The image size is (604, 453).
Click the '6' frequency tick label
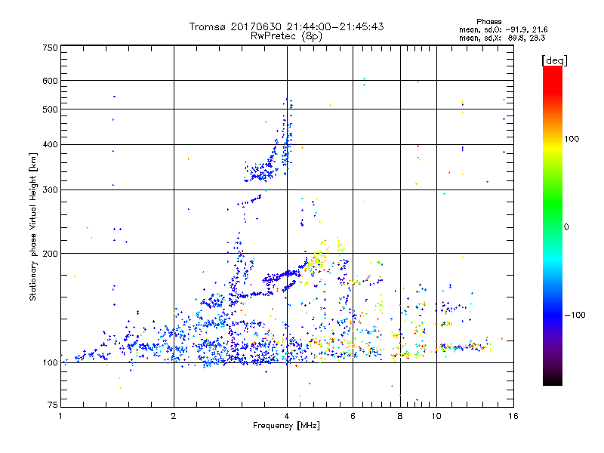pos(353,416)
